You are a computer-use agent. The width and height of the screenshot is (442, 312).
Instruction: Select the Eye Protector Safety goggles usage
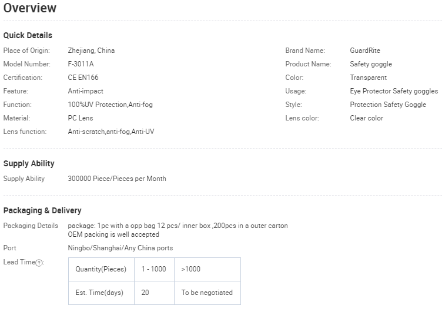coord(394,91)
